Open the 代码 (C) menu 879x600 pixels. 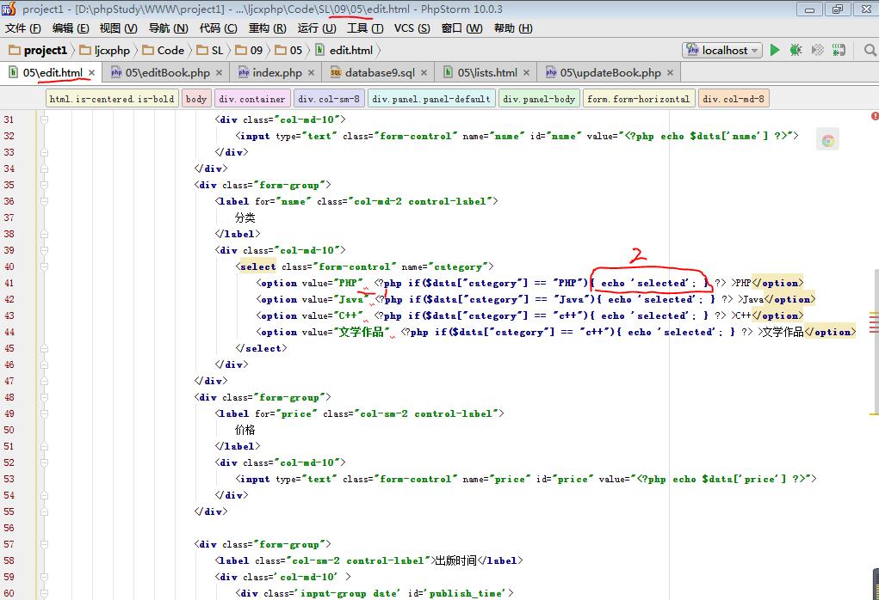[x=218, y=28]
